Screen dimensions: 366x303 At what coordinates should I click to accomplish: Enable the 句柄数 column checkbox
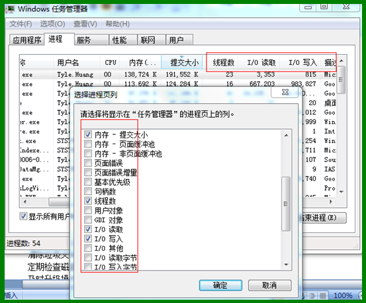(88, 191)
